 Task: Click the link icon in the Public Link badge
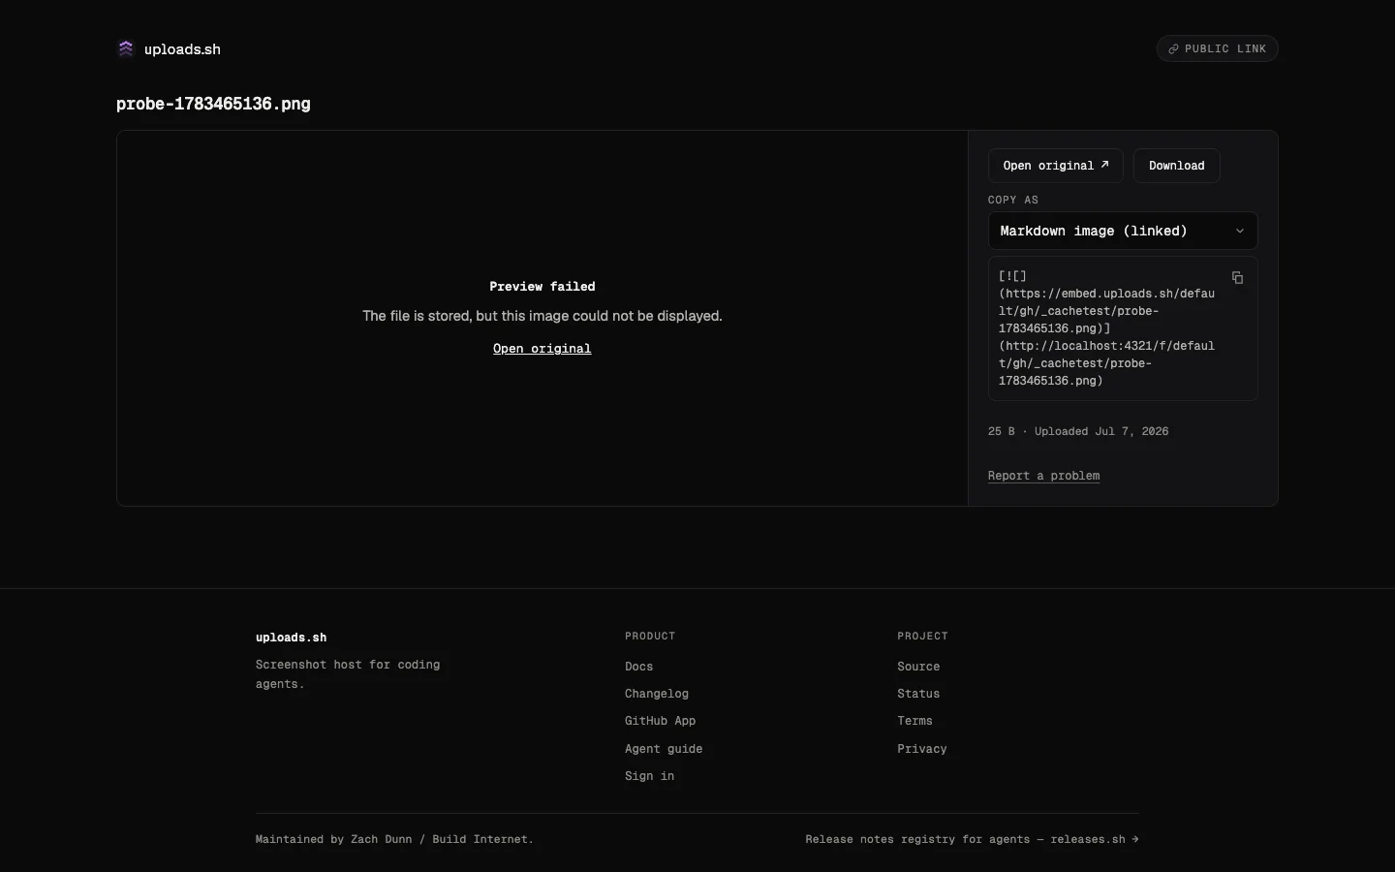click(1173, 49)
